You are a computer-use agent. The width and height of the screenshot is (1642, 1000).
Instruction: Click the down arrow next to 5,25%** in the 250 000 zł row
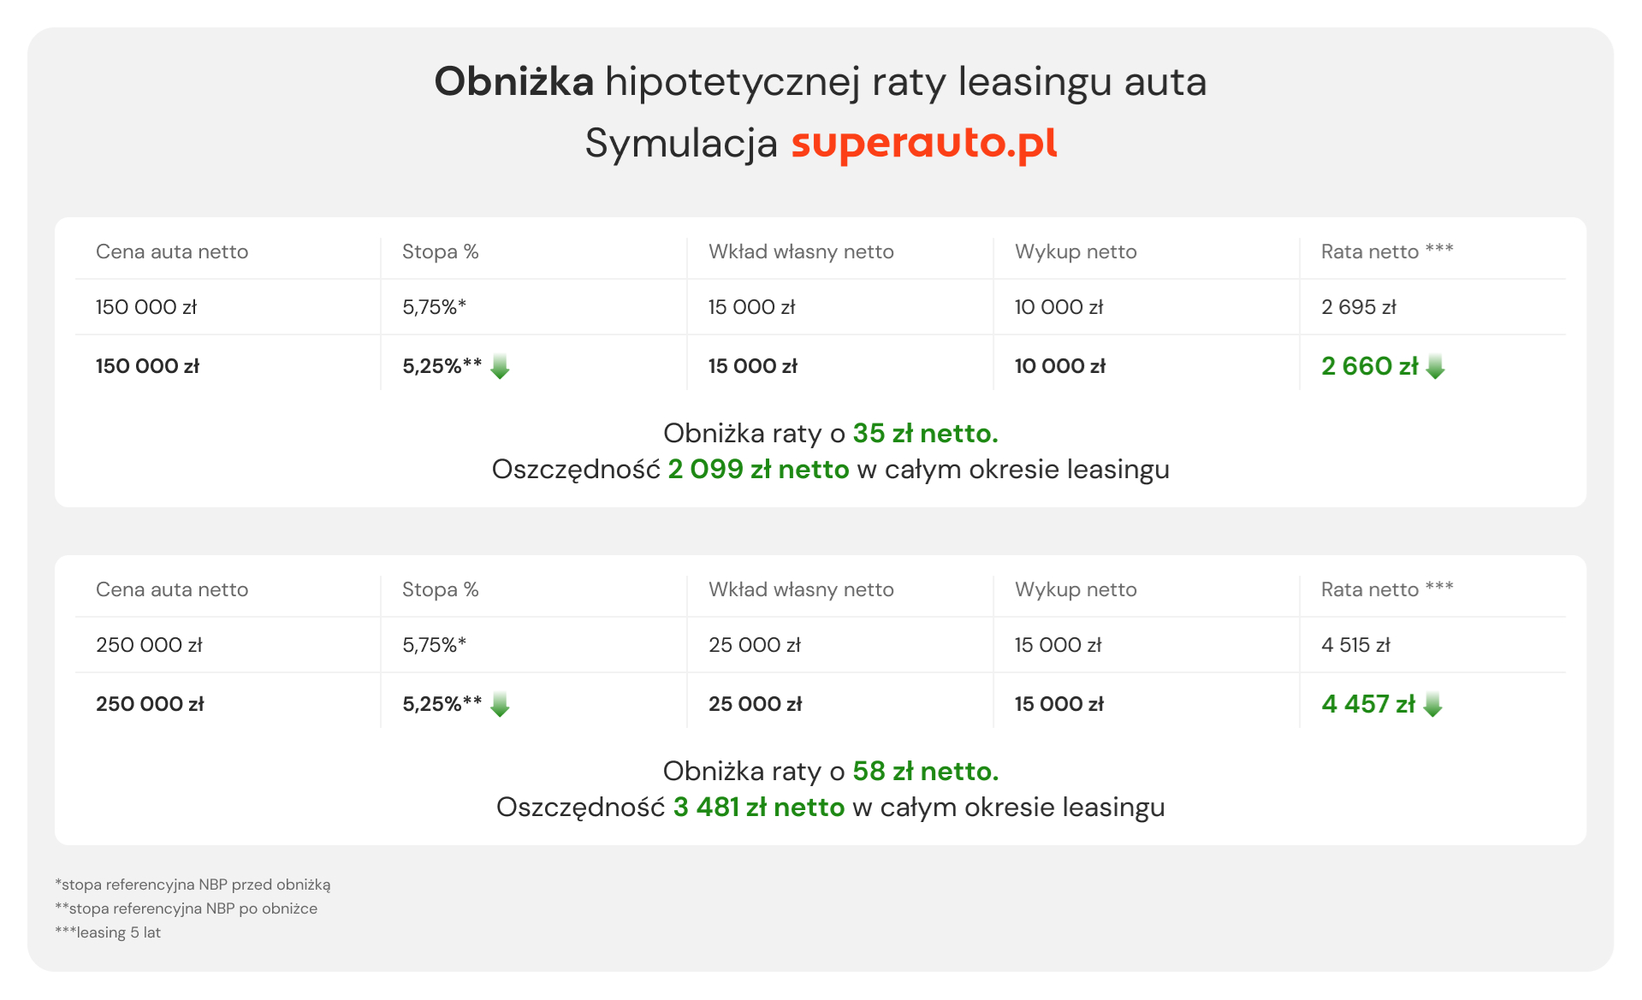[501, 705]
